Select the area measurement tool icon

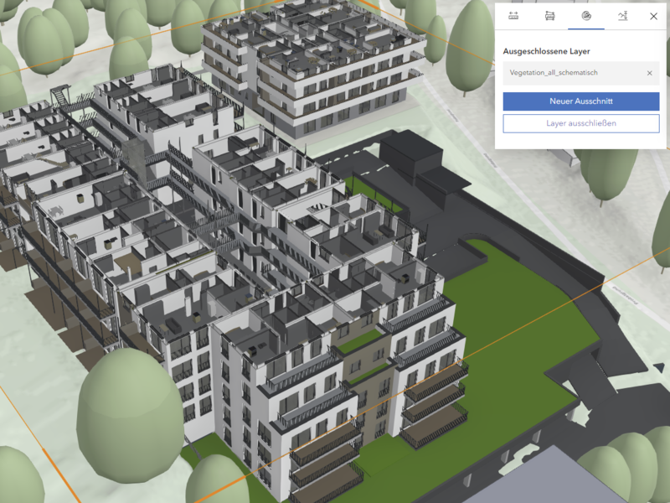(549, 16)
